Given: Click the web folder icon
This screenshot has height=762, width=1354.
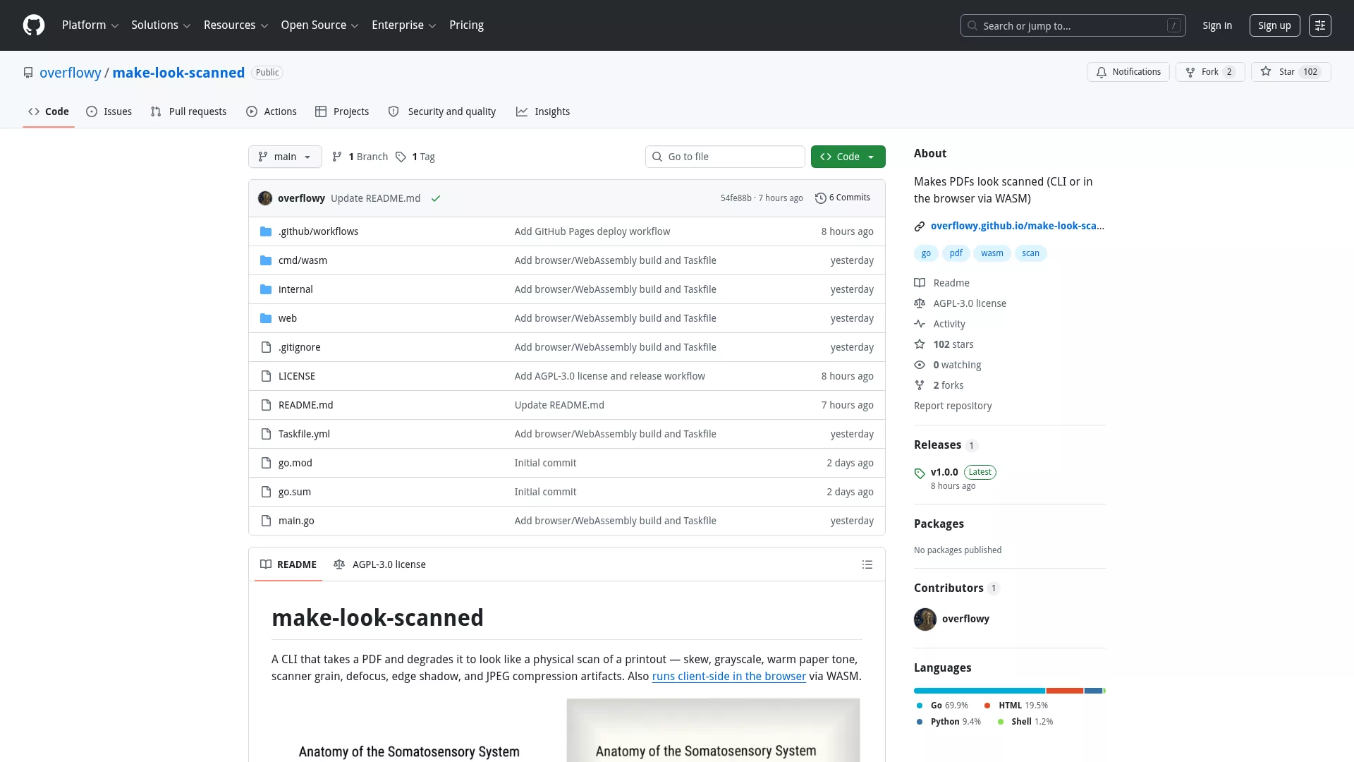Looking at the screenshot, I should [266, 318].
